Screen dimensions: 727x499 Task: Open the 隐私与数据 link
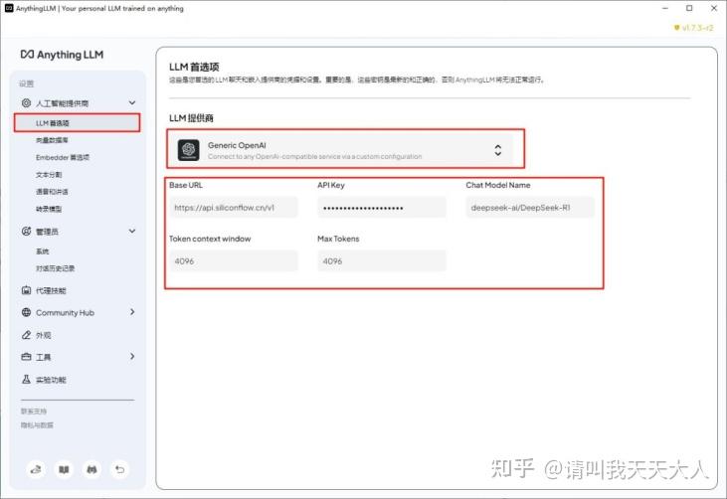pyautogui.click(x=37, y=424)
